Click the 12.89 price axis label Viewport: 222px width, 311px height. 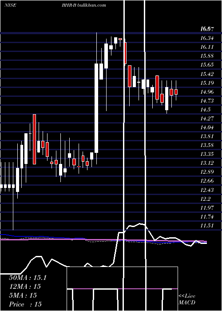[x=207, y=172]
